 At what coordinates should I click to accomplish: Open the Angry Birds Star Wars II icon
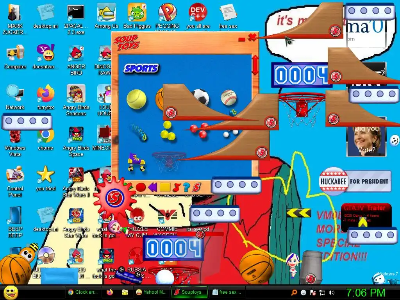pyautogui.click(x=76, y=182)
